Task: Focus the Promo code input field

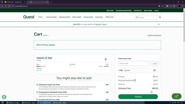Action: [x=134, y=64]
